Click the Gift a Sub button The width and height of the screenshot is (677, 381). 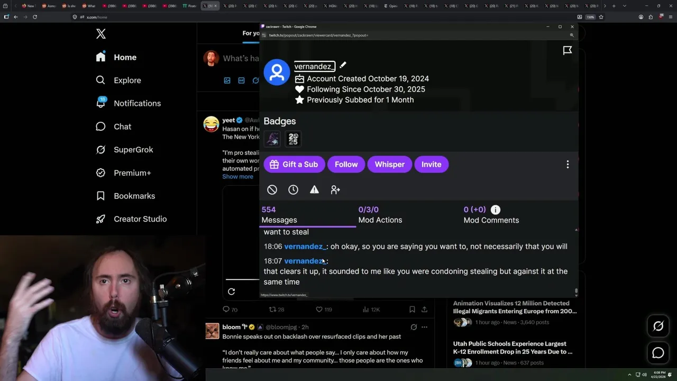[294, 164]
